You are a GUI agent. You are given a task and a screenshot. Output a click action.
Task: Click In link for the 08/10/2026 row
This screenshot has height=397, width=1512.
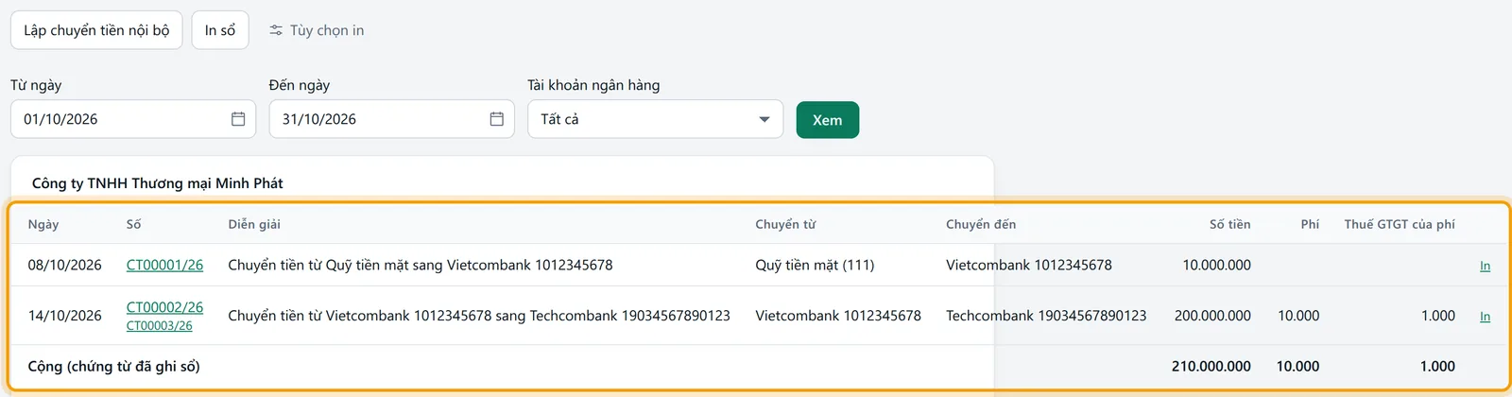[1485, 267]
